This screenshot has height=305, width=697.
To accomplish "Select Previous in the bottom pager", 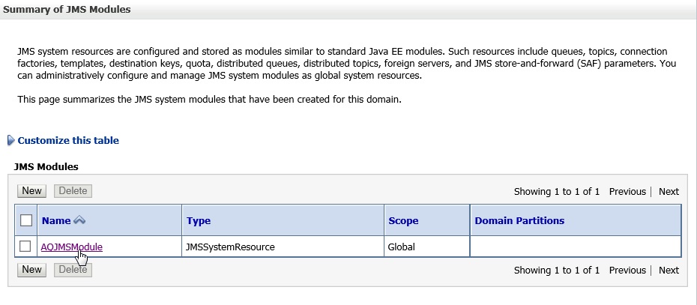I will pos(627,271).
